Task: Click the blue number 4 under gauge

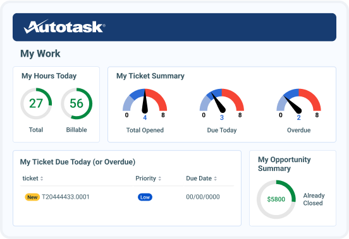Action: pyautogui.click(x=145, y=118)
